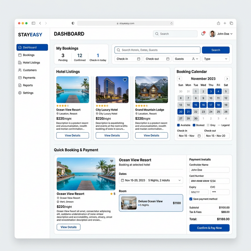251x251 pixels.
Task: Favorite Ocean View Resort listing heart
Action: (85, 80)
